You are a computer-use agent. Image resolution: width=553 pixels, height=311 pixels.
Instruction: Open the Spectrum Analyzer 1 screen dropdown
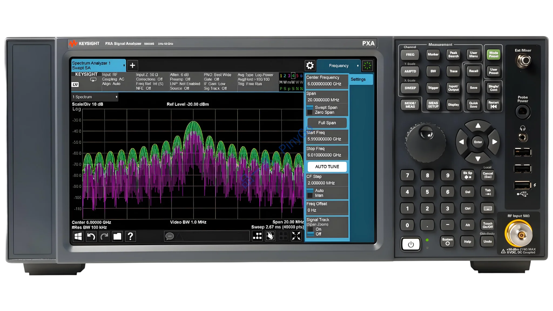coord(124,66)
